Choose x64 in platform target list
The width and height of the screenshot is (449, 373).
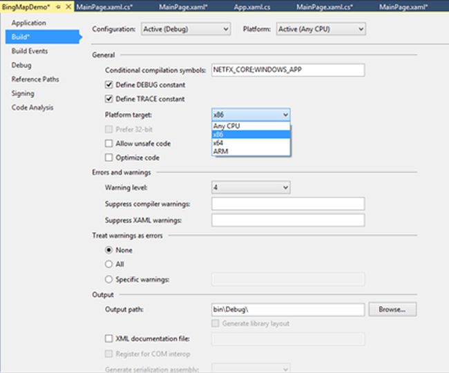[x=251, y=143]
